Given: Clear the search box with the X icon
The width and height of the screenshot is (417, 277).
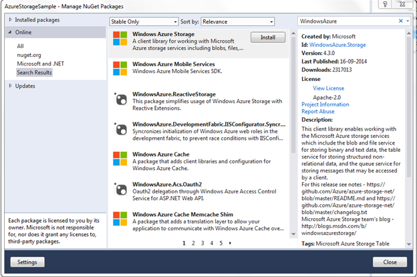Looking at the screenshot, I should point(401,21).
